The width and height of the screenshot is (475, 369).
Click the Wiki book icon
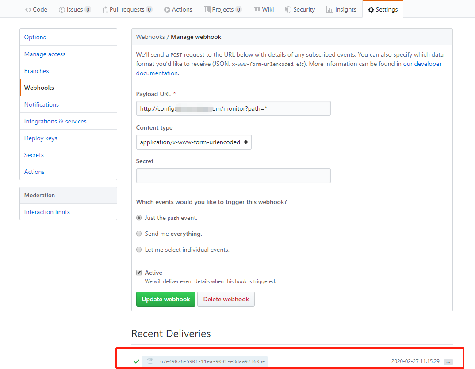257,10
